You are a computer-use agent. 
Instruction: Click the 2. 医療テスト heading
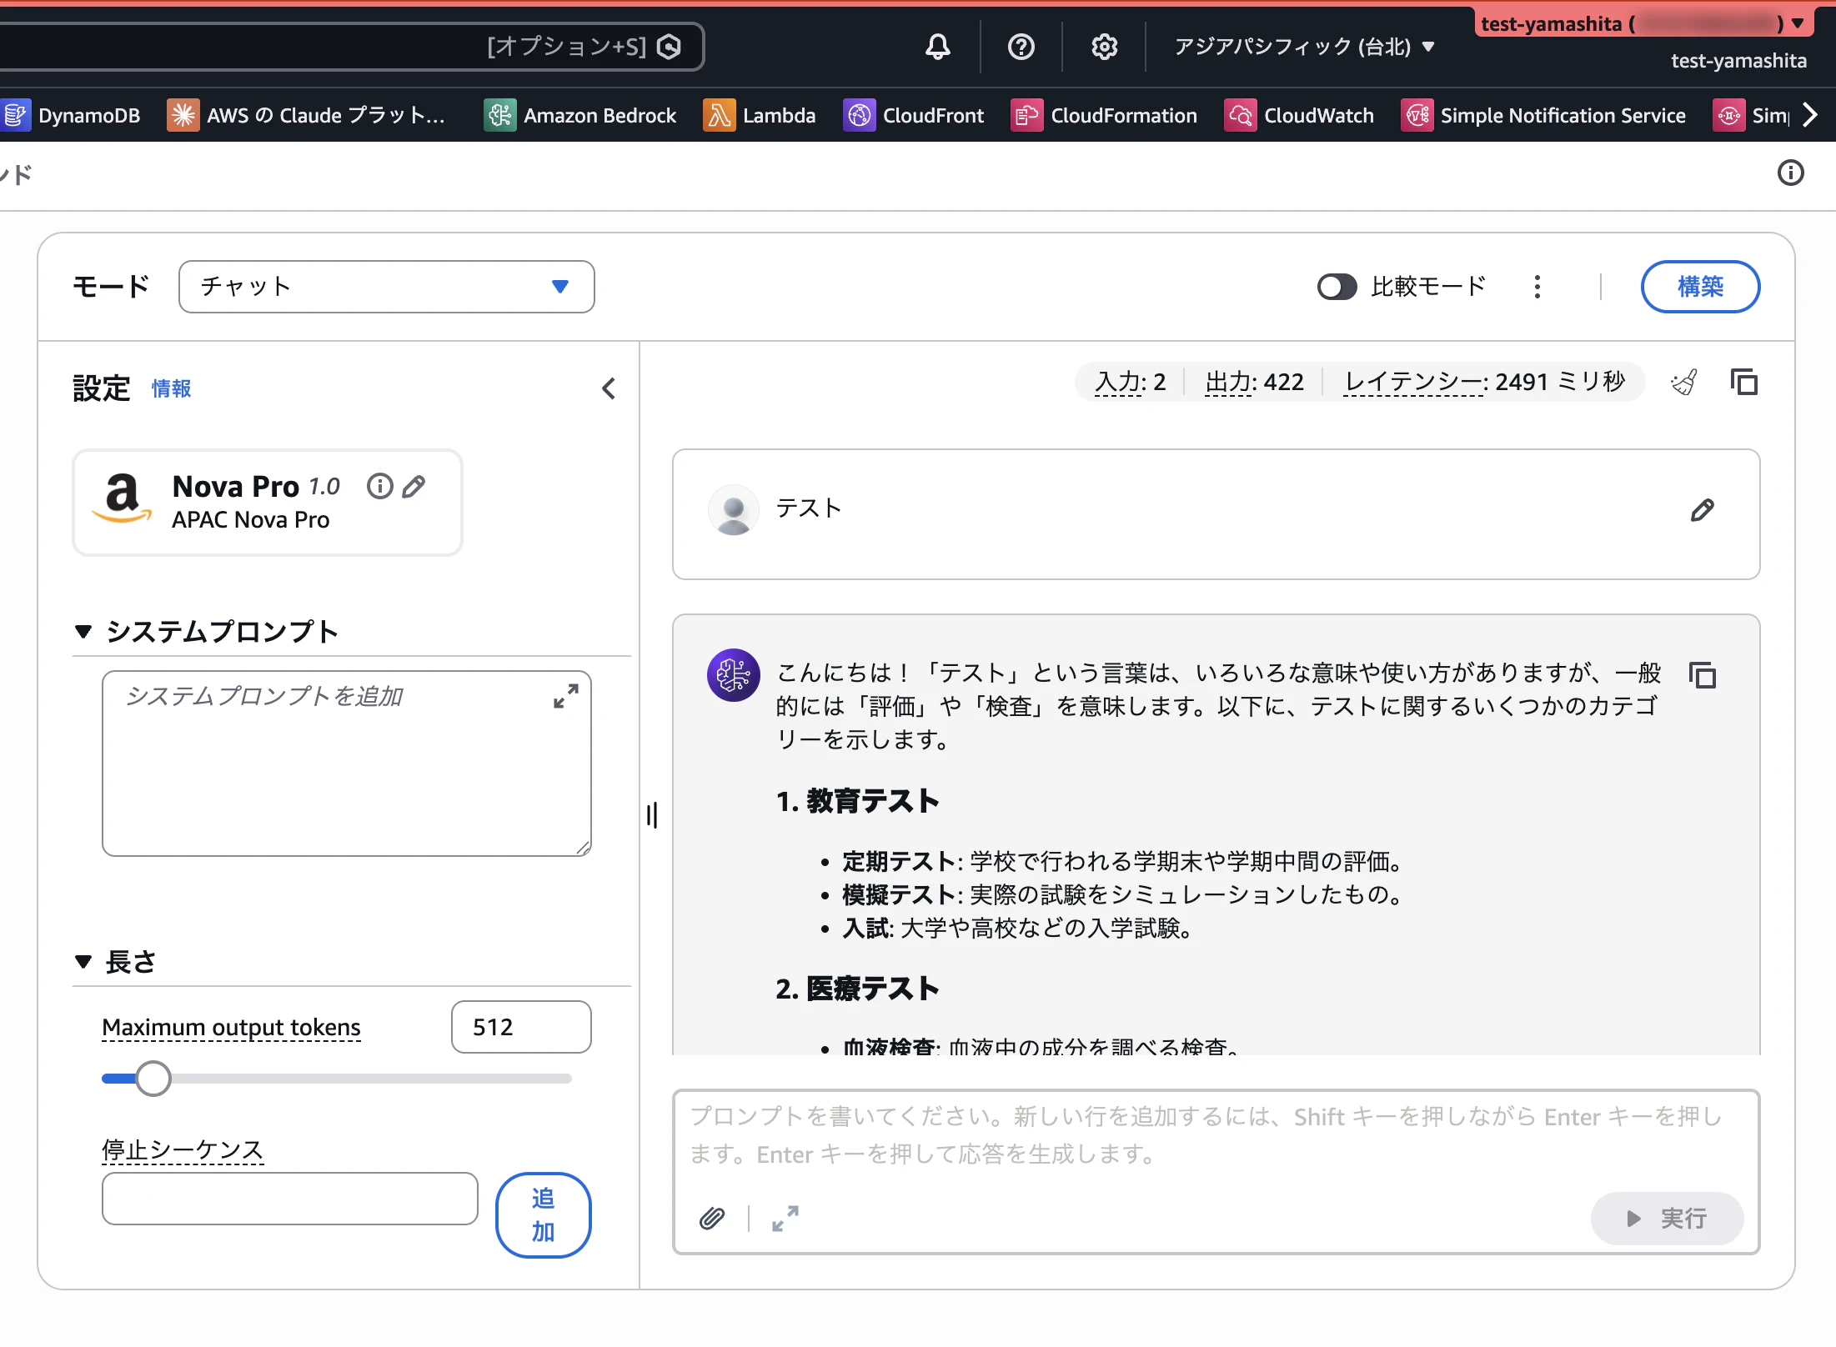click(857, 989)
